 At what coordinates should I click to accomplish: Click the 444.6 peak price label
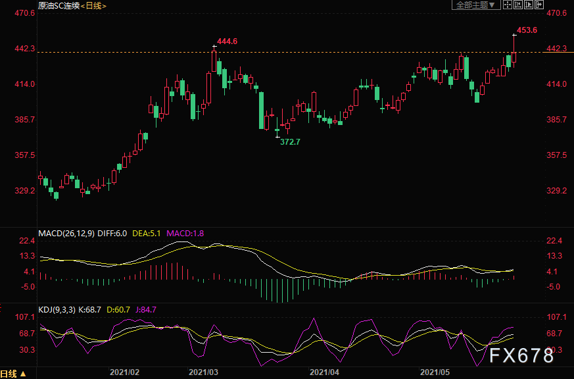click(x=227, y=41)
